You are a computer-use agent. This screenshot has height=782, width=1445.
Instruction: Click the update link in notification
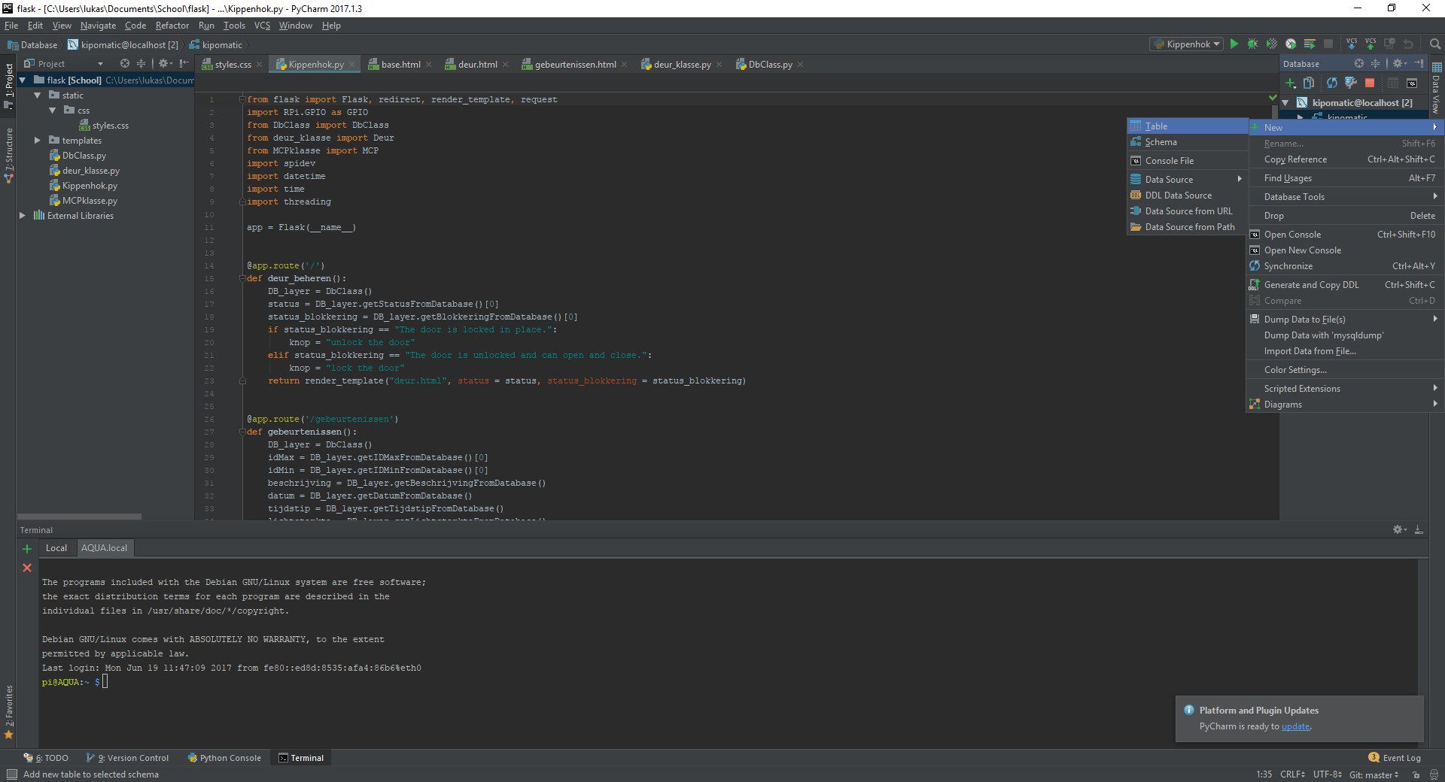click(x=1295, y=726)
